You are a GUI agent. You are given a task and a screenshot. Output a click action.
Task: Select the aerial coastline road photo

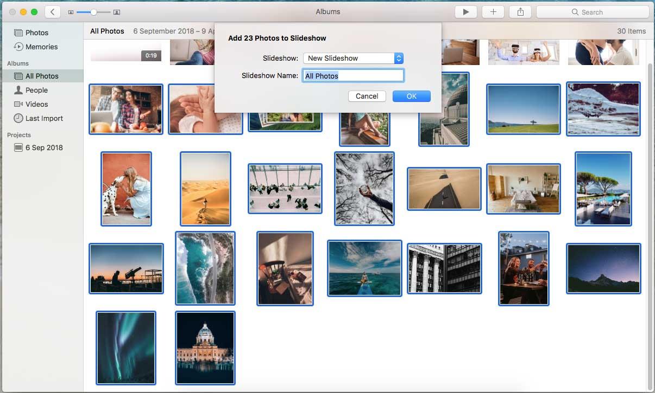(205, 268)
